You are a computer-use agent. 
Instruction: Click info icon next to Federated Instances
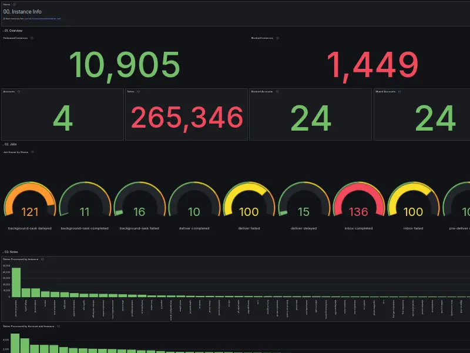[32, 38]
